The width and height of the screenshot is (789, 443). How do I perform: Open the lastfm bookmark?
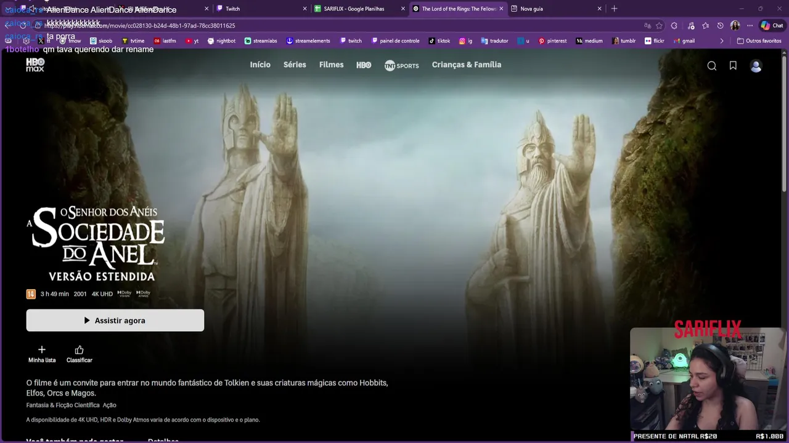click(165, 41)
